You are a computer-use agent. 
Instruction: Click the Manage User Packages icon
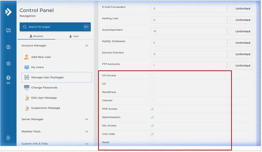pyautogui.click(x=27, y=77)
